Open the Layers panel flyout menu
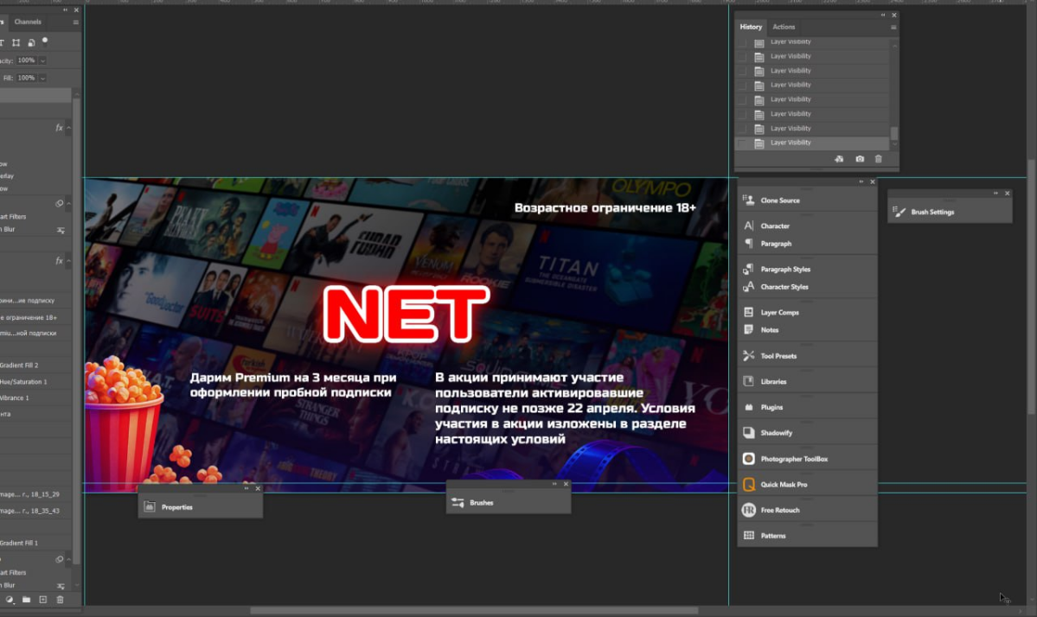 coord(75,22)
